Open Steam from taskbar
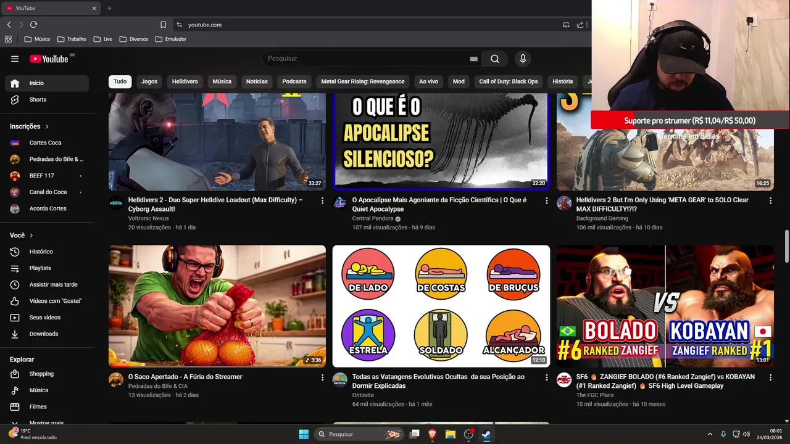Screen dimensions: 790x444 pyautogui.click(x=486, y=434)
